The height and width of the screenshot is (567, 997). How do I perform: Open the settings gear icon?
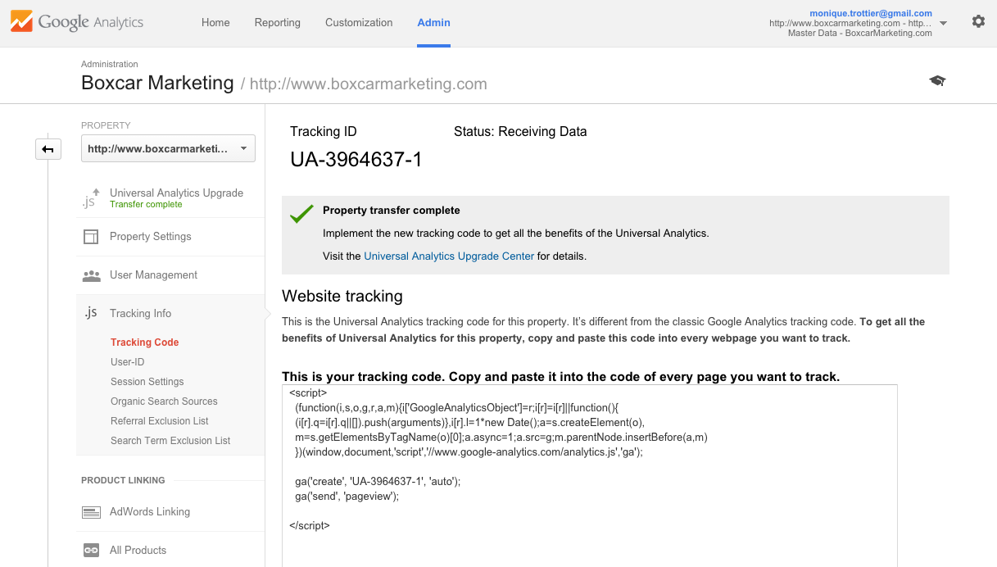tap(978, 22)
